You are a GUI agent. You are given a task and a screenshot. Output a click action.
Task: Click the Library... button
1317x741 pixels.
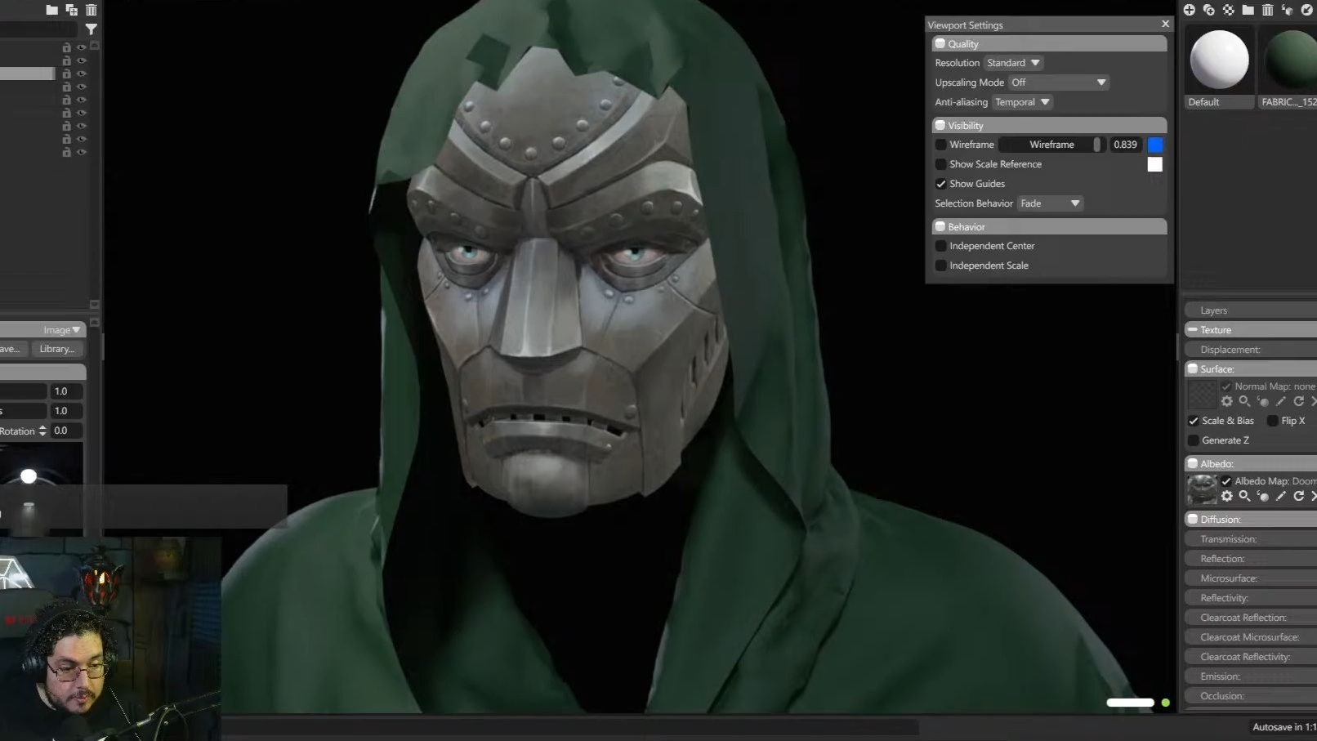tap(57, 349)
